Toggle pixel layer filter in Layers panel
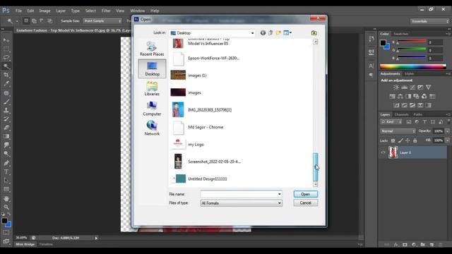Viewport: 452px width, 254px height. pyautogui.click(x=409, y=122)
